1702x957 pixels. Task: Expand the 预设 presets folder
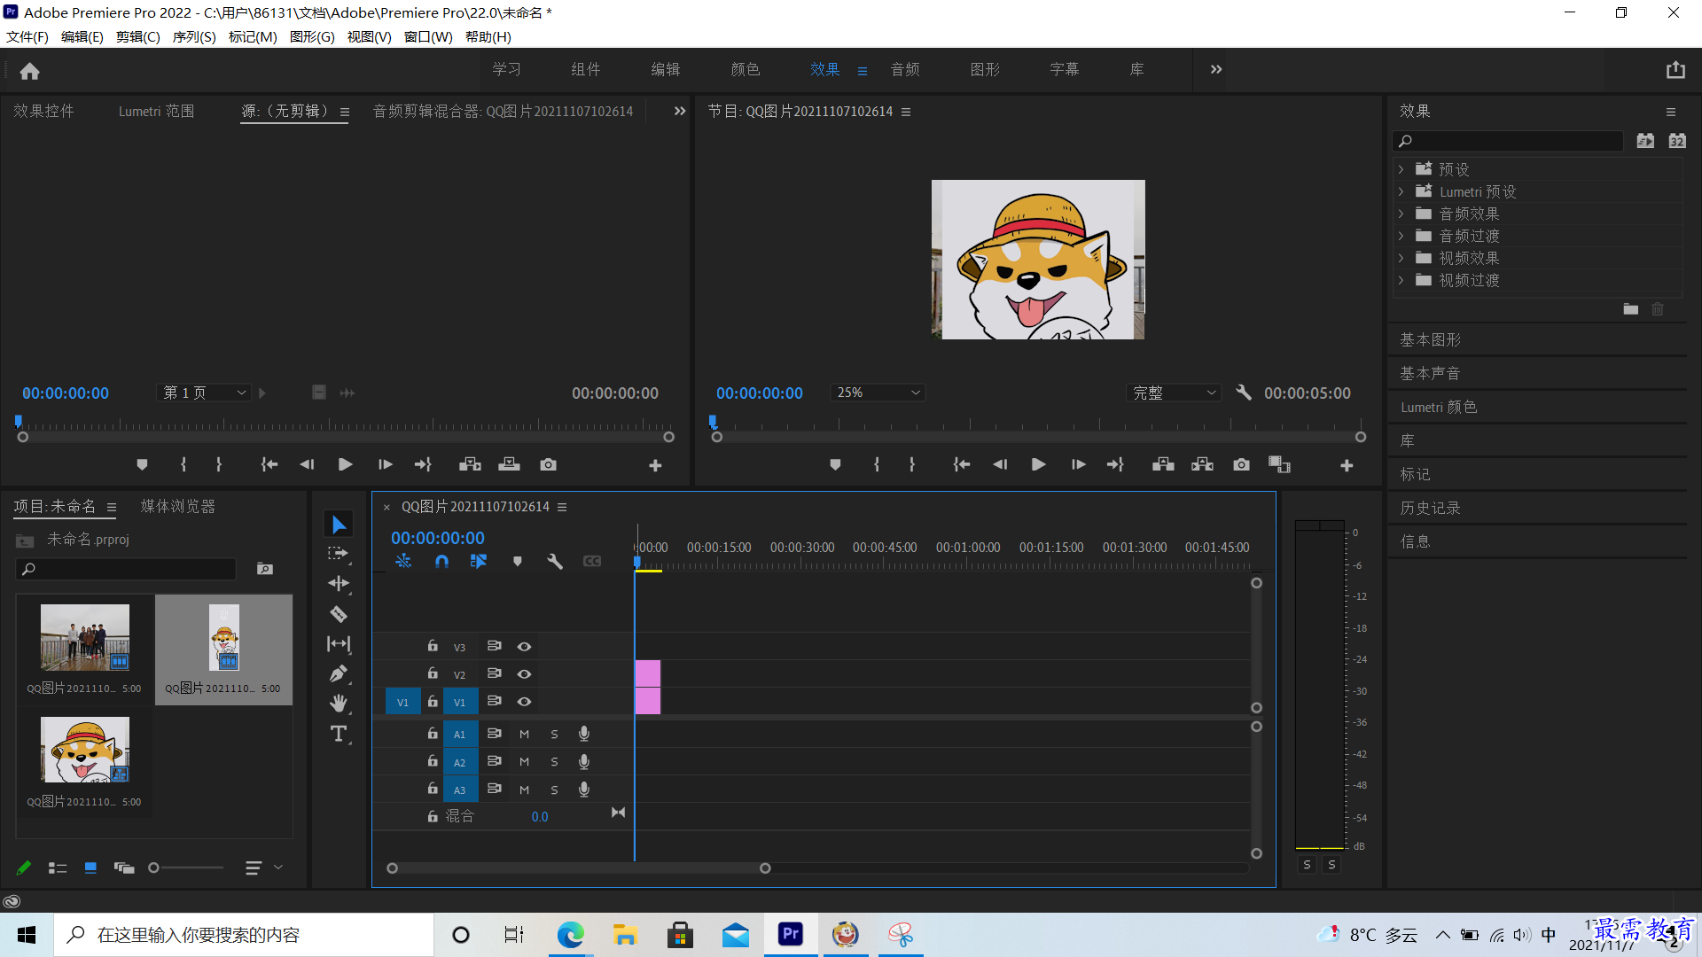[1401, 169]
